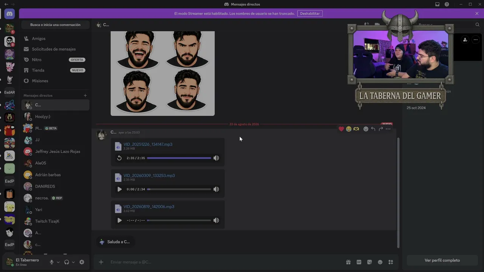
Task: Open microphone input options chevron
Action: coord(58,262)
